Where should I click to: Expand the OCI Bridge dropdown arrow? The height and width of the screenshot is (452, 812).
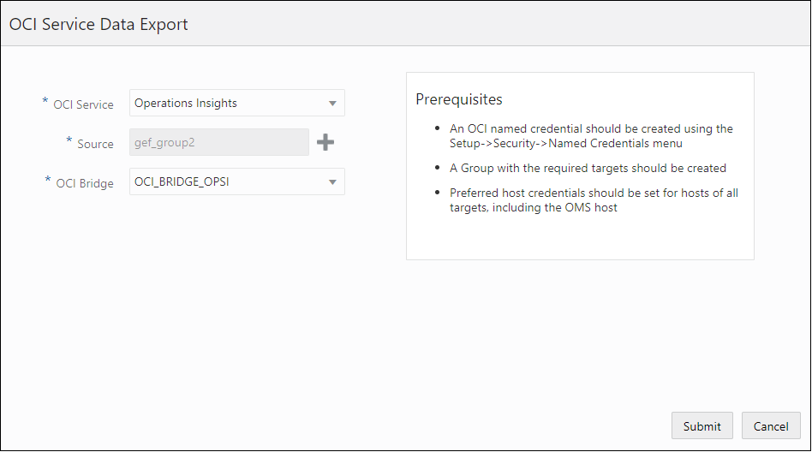click(x=332, y=182)
